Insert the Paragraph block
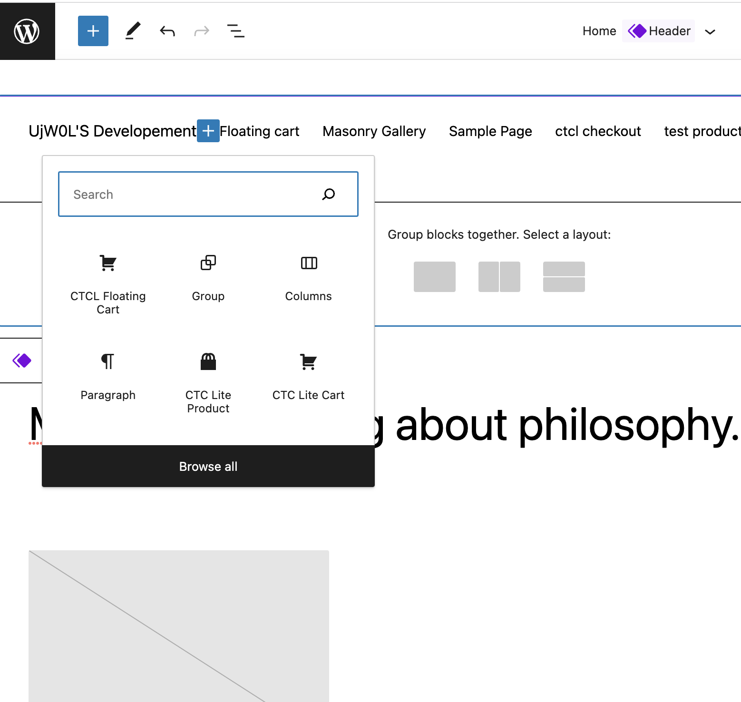This screenshot has height=702, width=741. point(108,378)
